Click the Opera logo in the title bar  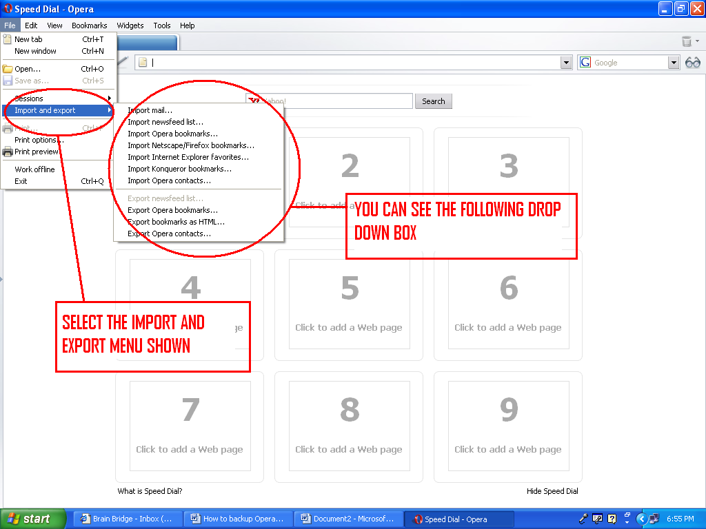click(x=8, y=8)
